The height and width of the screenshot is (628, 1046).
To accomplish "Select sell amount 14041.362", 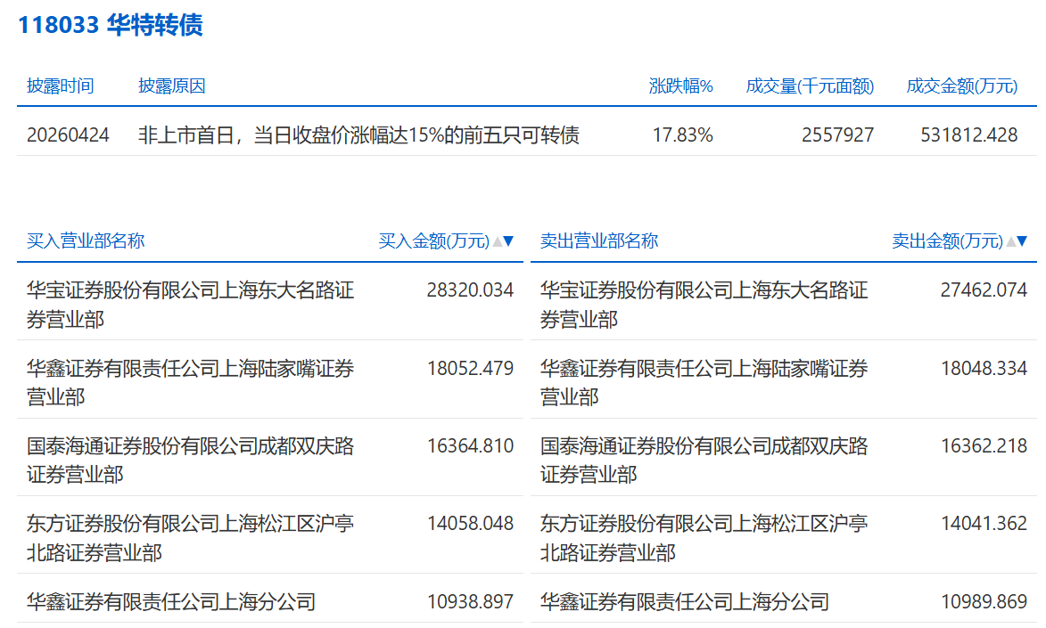I will (x=984, y=524).
